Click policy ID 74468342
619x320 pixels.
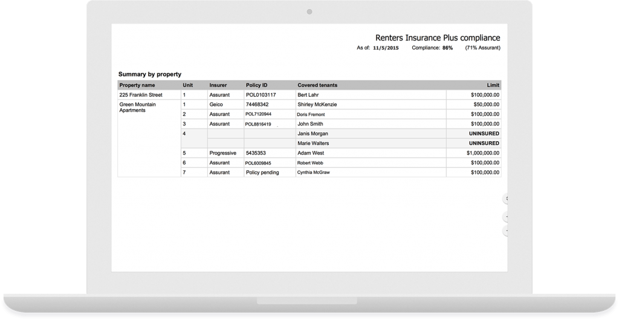pos(257,104)
